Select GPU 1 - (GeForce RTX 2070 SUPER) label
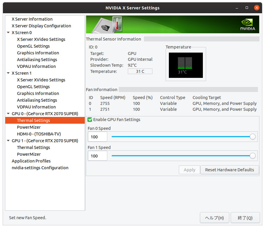Viewport: 265px width, 228px height. (x=45, y=141)
